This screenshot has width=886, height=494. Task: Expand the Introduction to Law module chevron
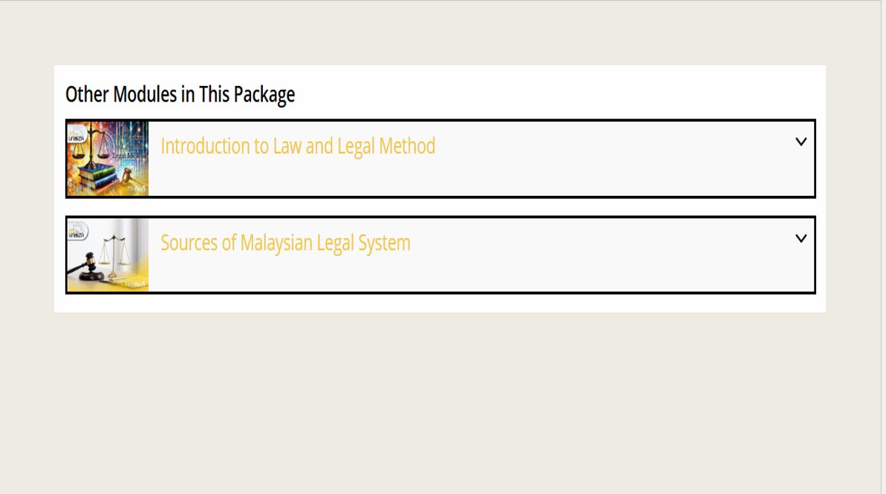(801, 142)
